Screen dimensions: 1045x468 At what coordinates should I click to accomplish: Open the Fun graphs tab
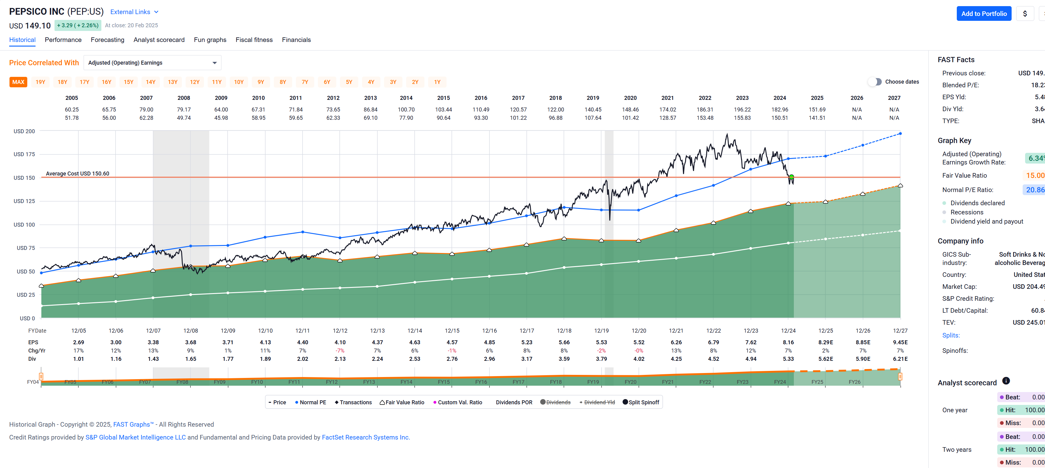(x=210, y=40)
